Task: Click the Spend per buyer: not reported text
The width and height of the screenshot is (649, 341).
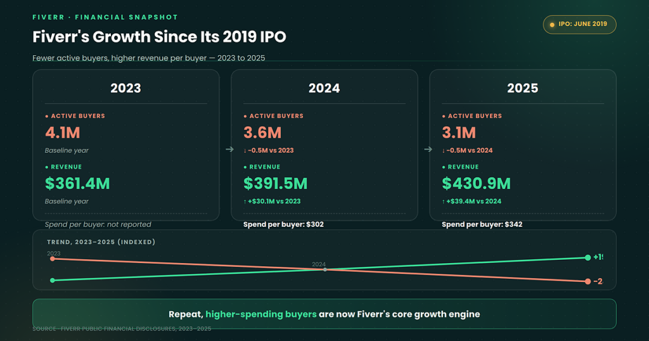Action: [x=98, y=224]
